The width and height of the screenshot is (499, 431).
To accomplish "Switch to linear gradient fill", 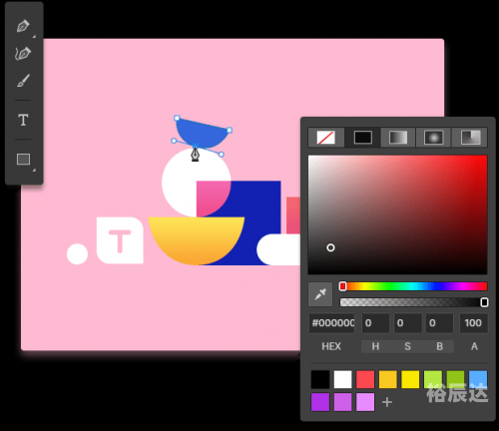I will coord(398,137).
